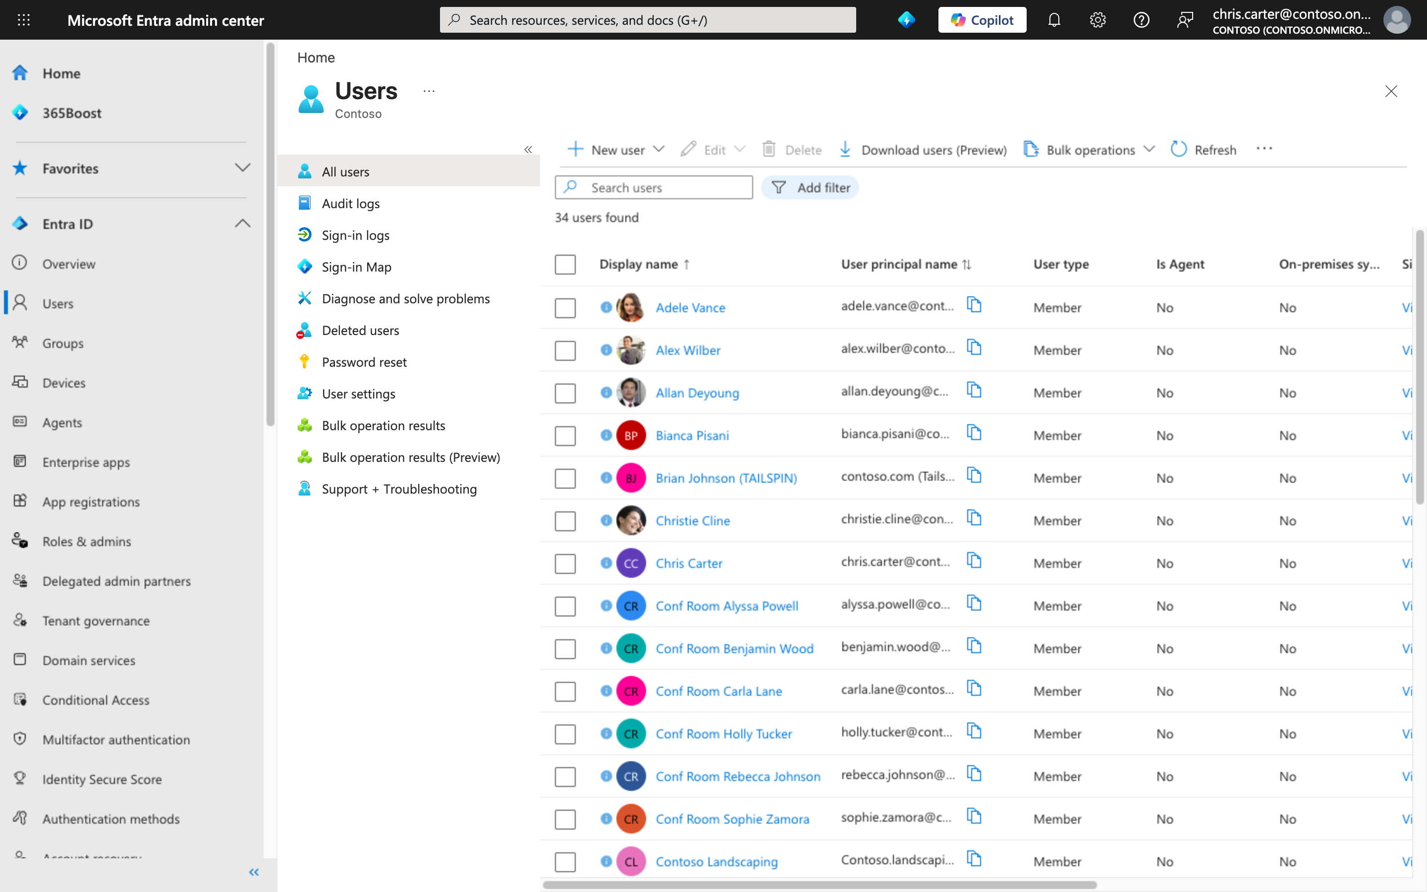
Task: Check the Conf Room Carla Lane row
Action: click(565, 691)
